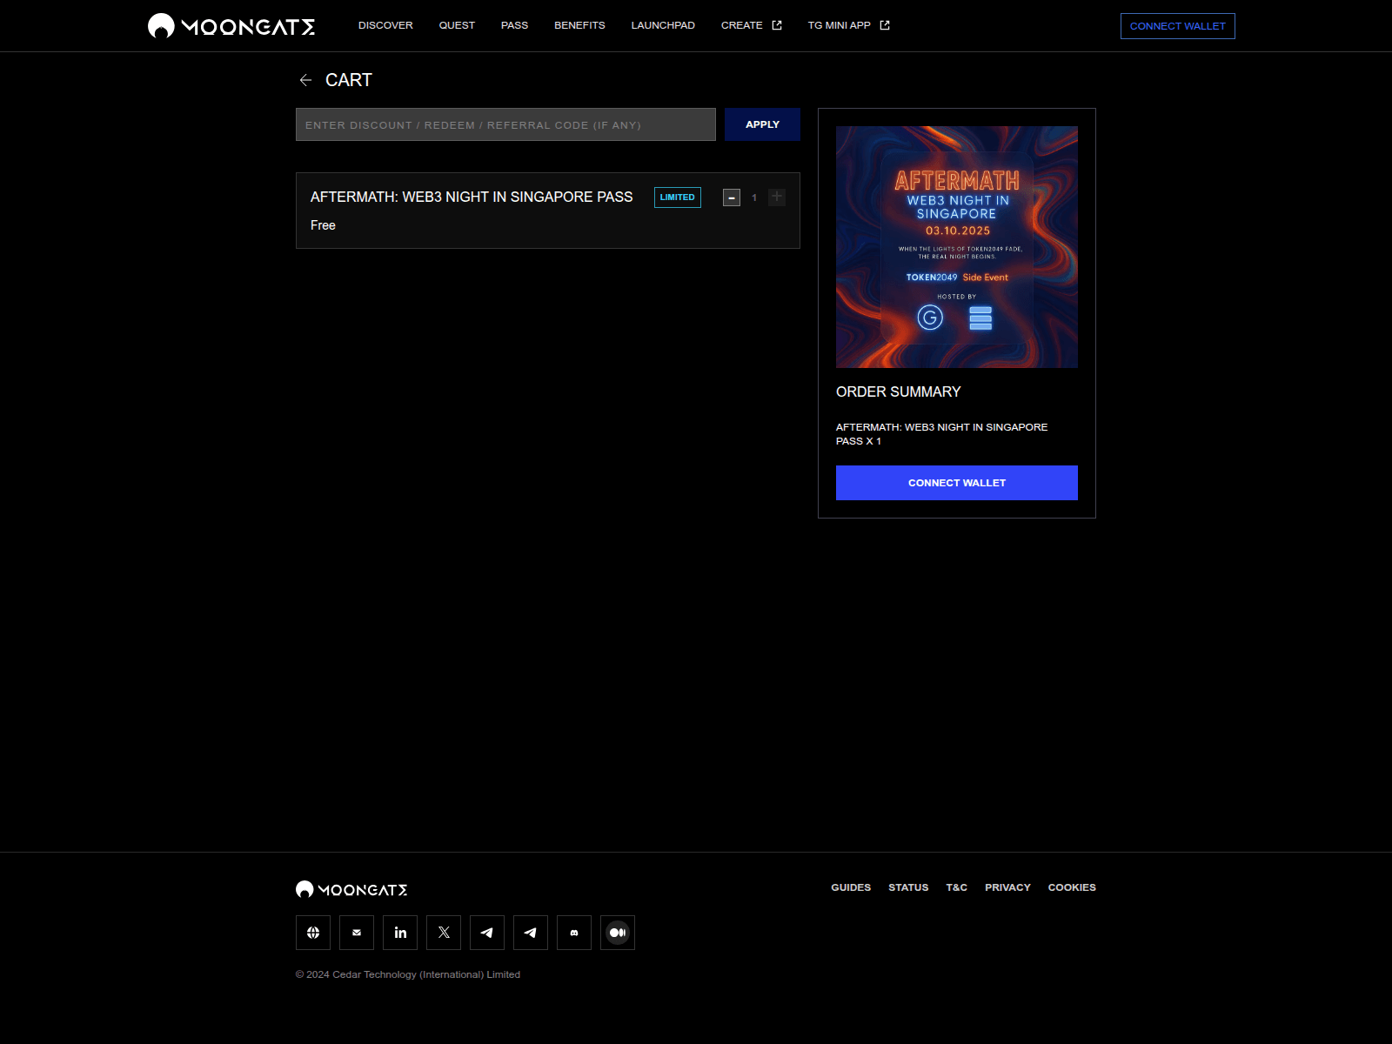The image size is (1392, 1044).
Task: Click the blue Connect Wallet order button
Action: pos(957,483)
